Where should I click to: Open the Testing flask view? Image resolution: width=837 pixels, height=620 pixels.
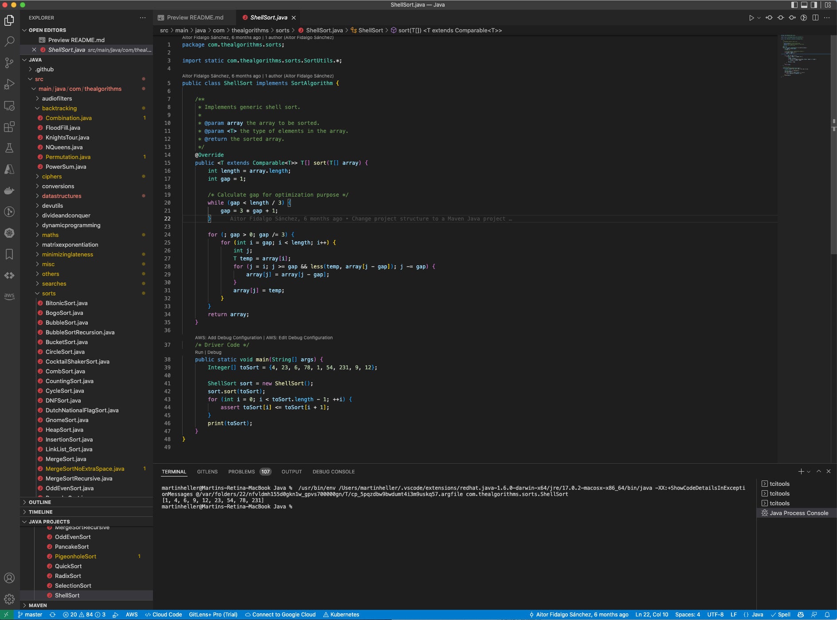coord(9,148)
